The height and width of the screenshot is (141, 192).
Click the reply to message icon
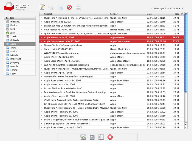click(x=52, y=7)
